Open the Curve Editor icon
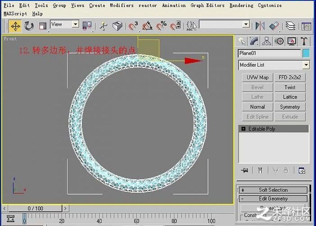The width and height of the screenshot is (316, 226). [x=307, y=26]
